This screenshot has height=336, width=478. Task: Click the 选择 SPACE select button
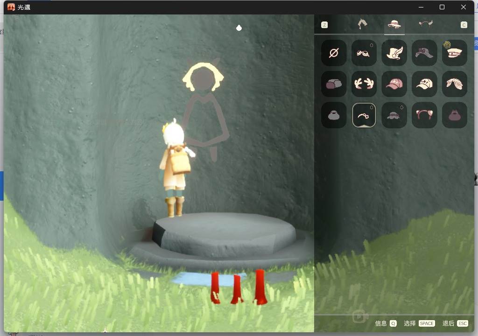click(x=419, y=323)
